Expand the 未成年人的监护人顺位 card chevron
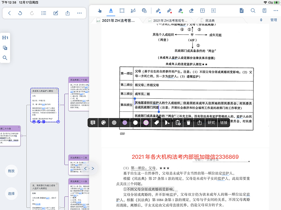The width and height of the screenshot is (281, 210). (57, 90)
